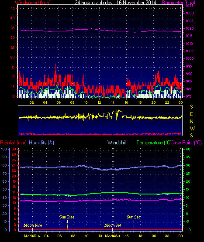The width and height of the screenshot is (204, 242).
Task: Click value 100 on the humidity axis
Action: click(x=4, y=149)
